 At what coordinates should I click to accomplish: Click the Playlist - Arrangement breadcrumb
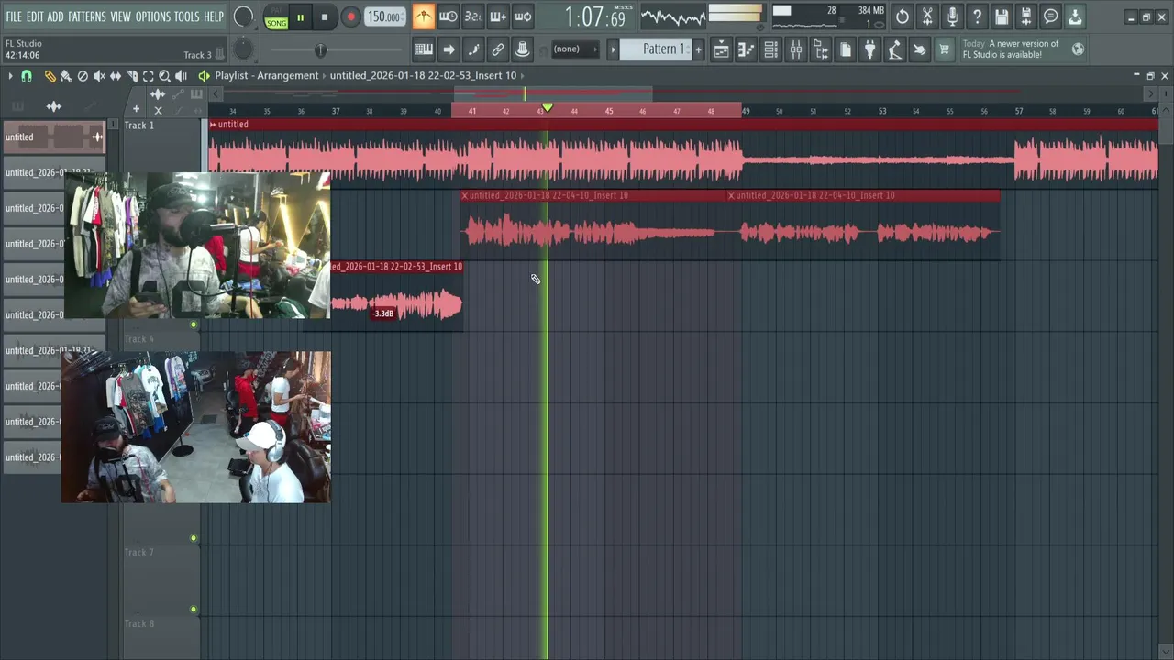pos(267,76)
